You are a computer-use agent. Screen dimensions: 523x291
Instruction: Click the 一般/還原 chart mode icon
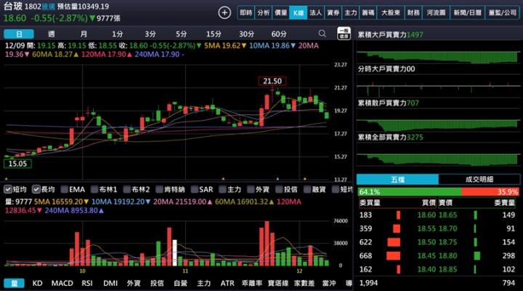point(344,34)
